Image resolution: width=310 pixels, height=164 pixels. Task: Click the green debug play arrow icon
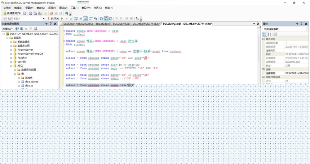pyautogui.click(x=62, y=19)
